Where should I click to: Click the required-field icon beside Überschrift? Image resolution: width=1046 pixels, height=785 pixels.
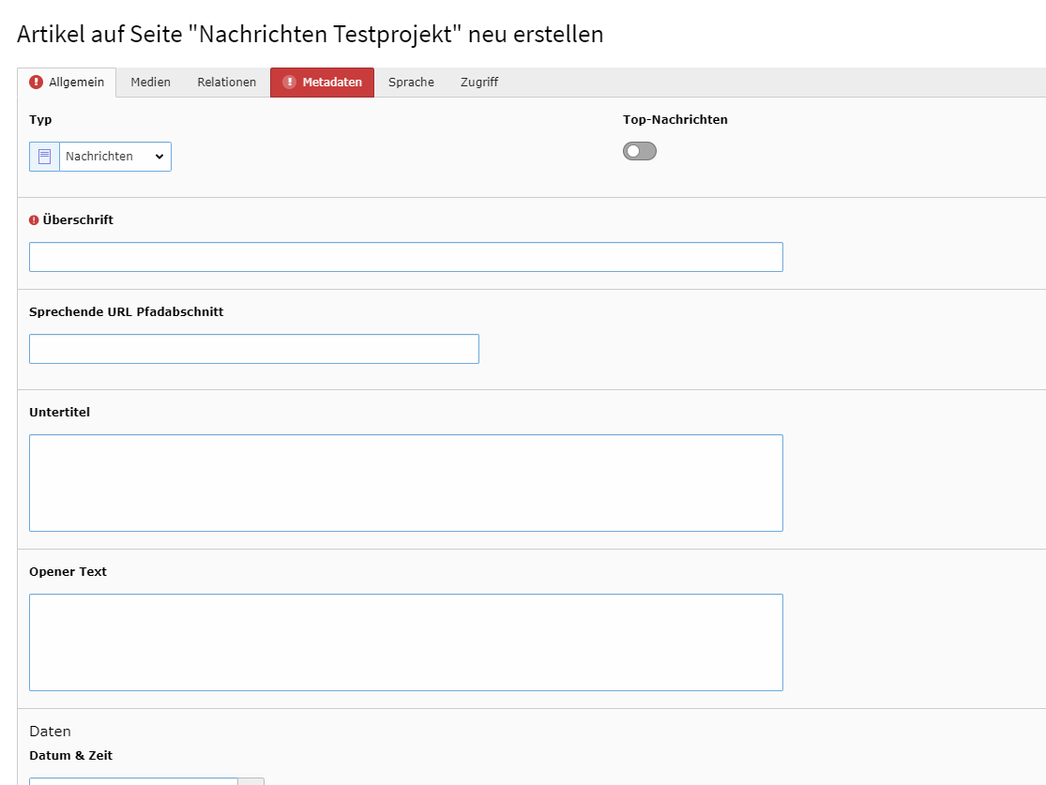click(x=35, y=220)
